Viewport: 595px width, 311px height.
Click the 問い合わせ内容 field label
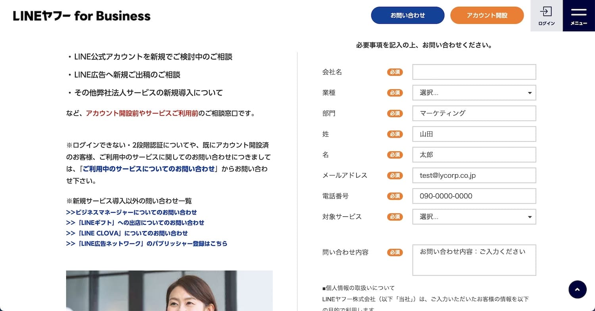(x=345, y=252)
